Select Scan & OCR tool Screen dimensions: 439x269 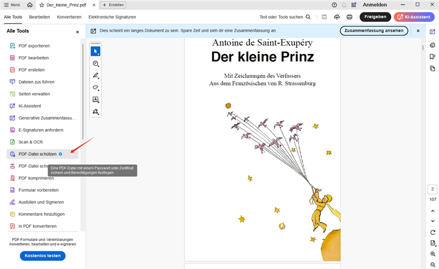click(43, 142)
